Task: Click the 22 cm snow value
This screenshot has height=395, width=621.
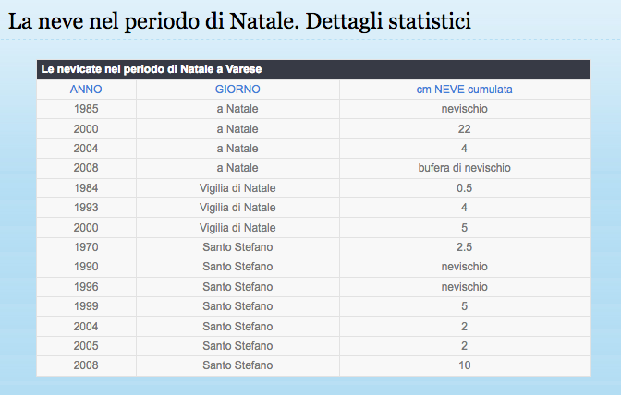Action: 464,129
